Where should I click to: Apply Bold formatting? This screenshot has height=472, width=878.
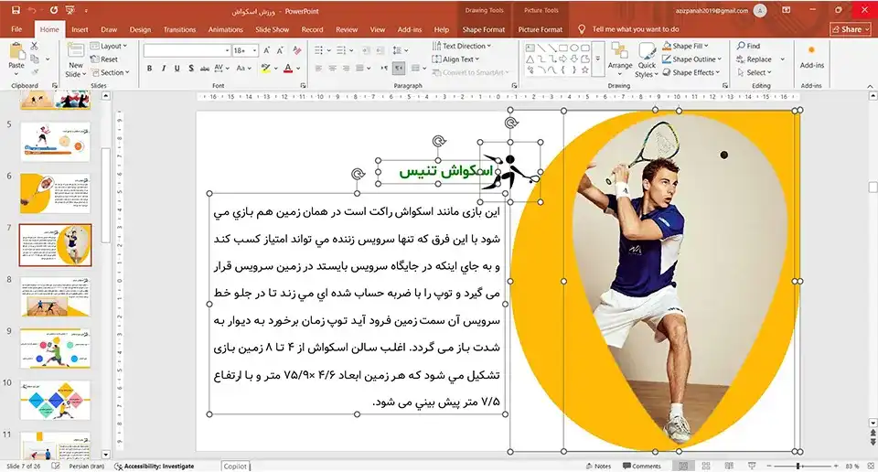149,69
